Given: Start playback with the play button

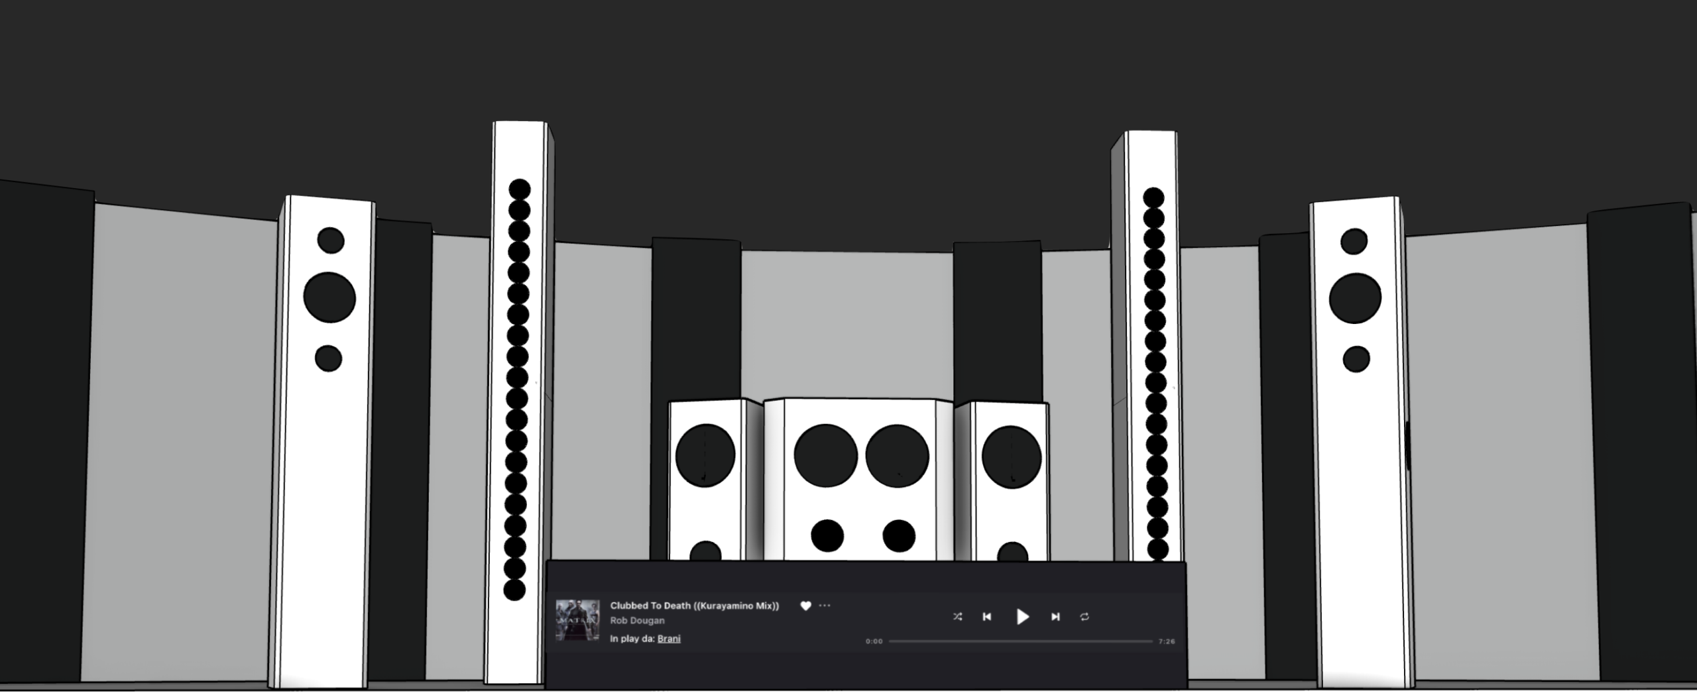Looking at the screenshot, I should click(x=1022, y=617).
